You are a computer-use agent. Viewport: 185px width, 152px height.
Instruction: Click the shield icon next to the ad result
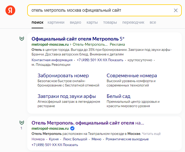coord(22,39)
